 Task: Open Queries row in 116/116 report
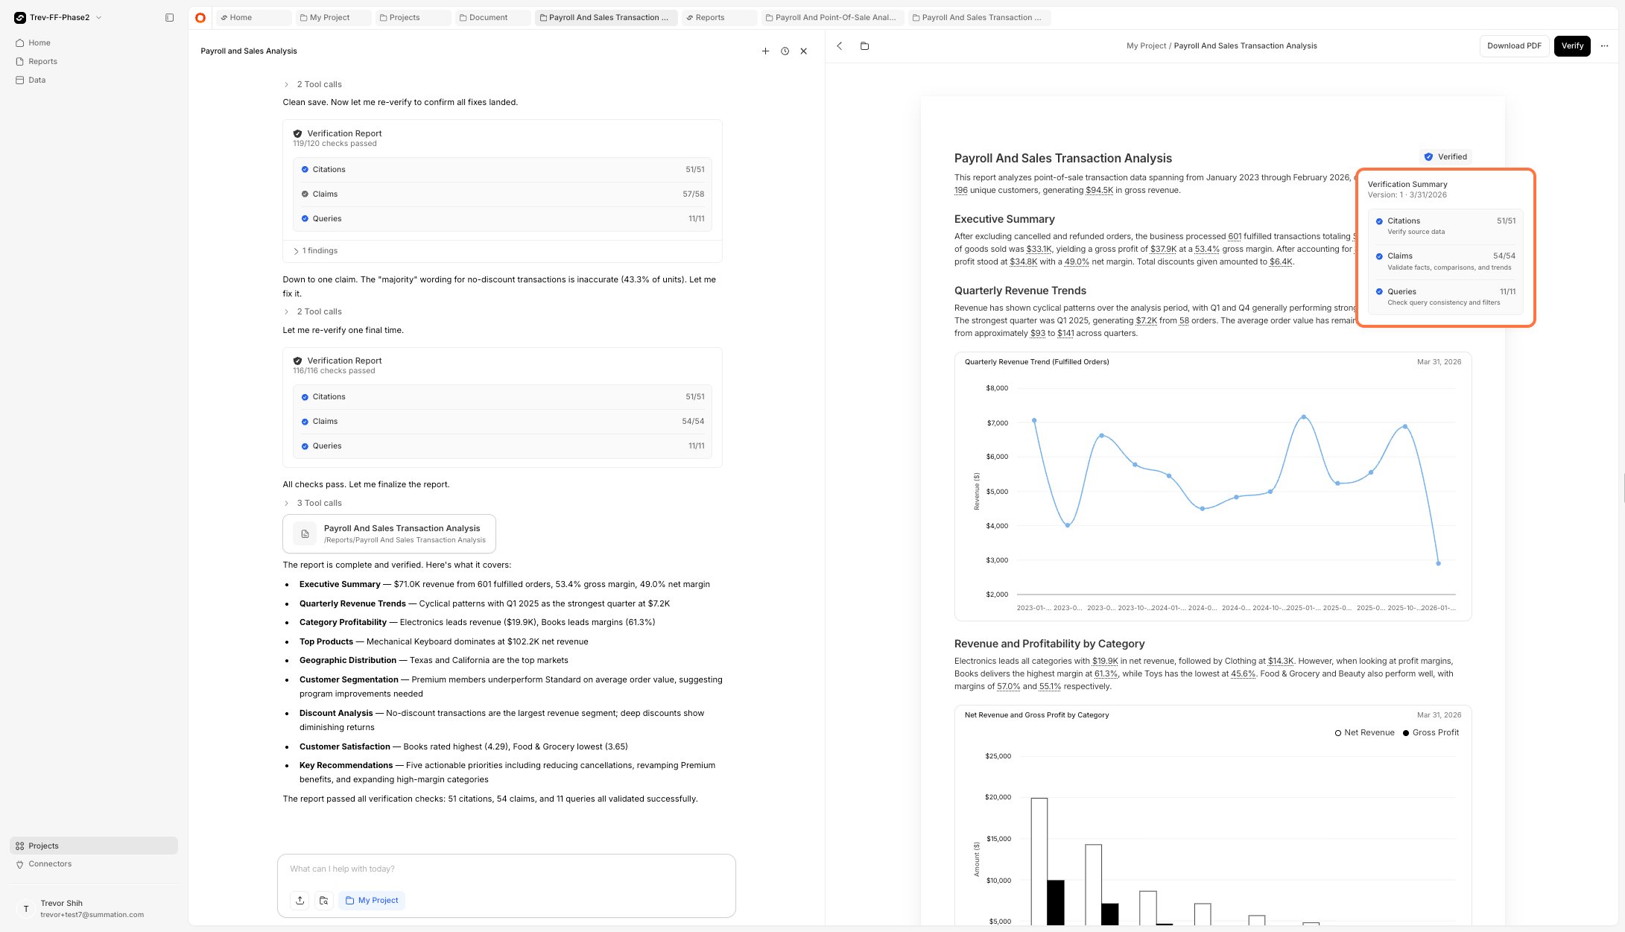click(x=502, y=446)
